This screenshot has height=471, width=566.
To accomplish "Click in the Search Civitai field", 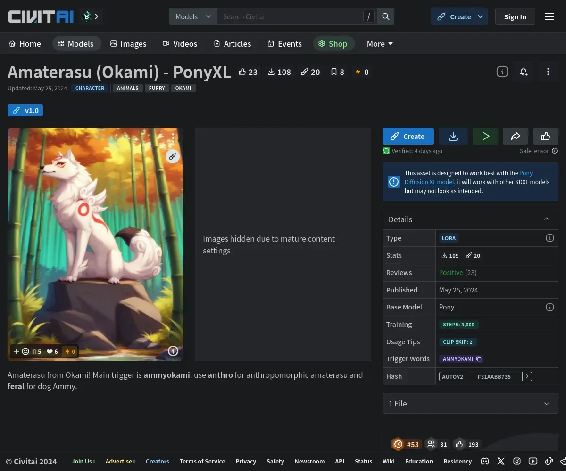I will coord(290,16).
